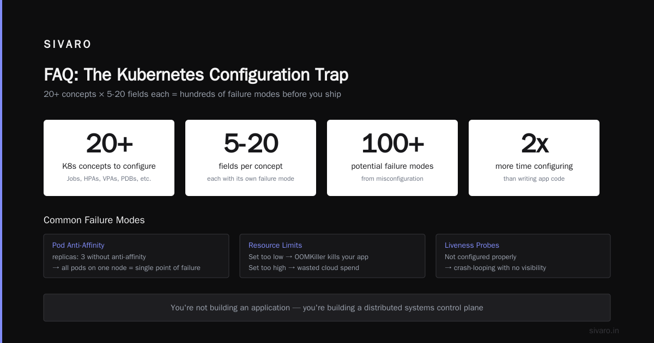
Task: Click 'Jobs, HPAs, VPAs, PDBs, etc.' text
Action: click(109, 179)
